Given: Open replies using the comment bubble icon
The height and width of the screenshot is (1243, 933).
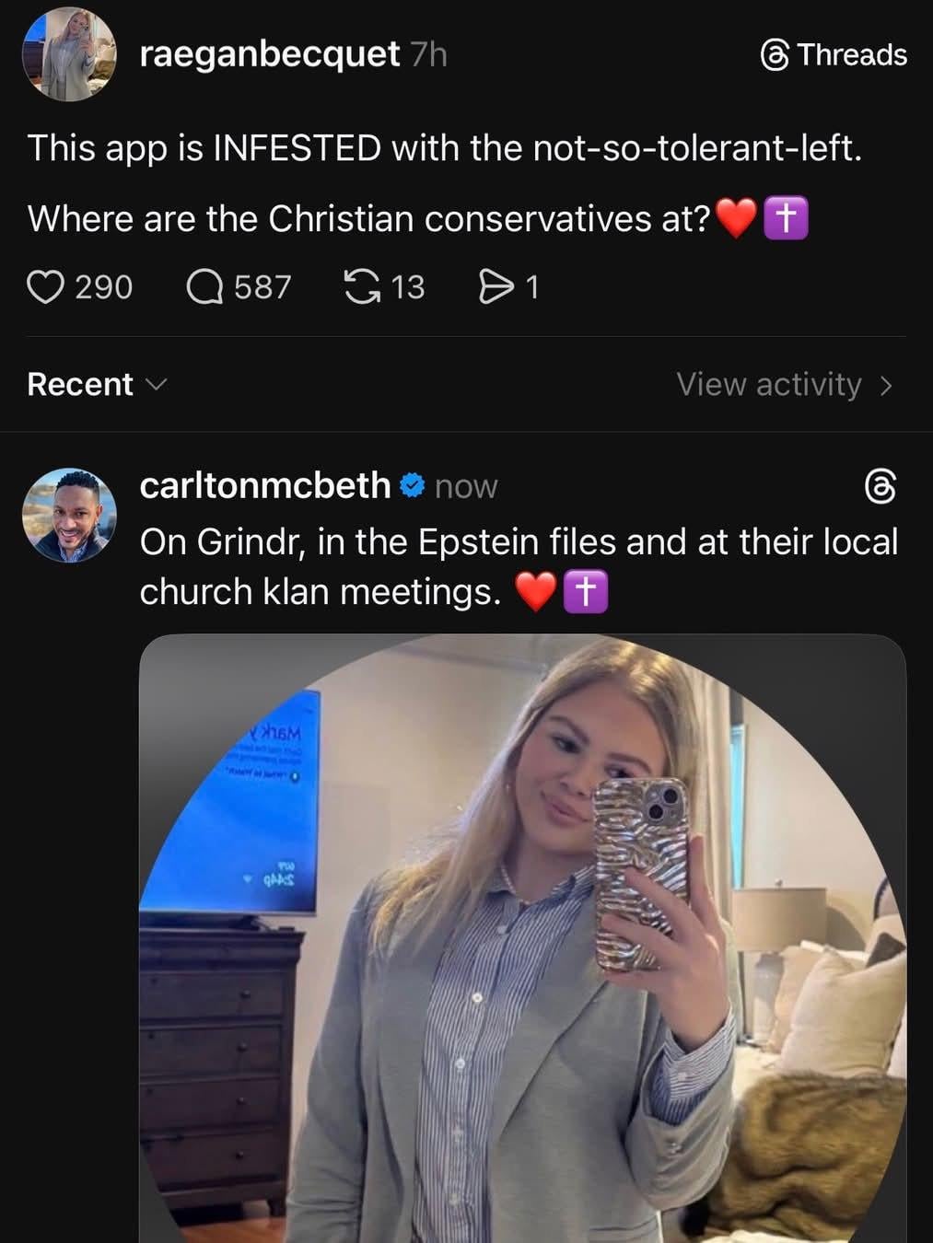Looking at the screenshot, I should (204, 287).
